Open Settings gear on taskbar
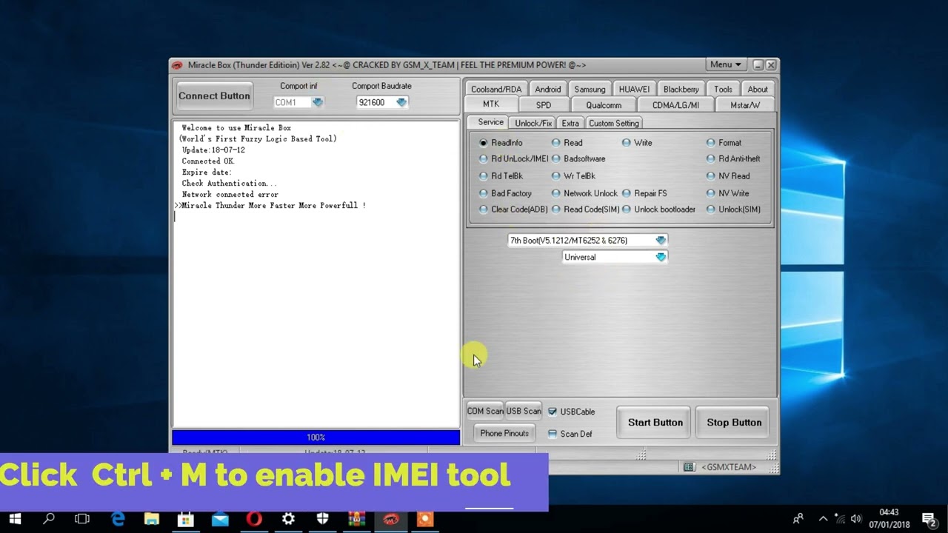Screen dimensions: 948x533 click(x=288, y=519)
